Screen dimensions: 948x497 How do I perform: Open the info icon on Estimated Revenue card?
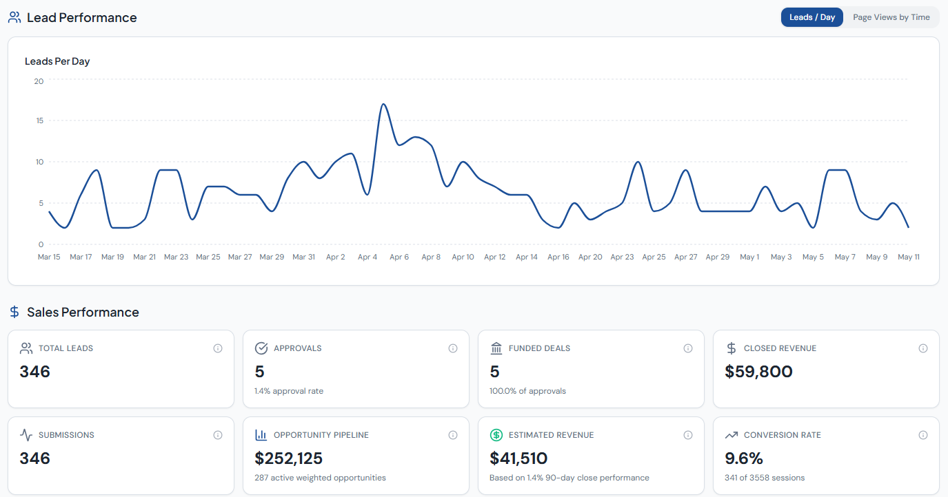[x=688, y=435]
